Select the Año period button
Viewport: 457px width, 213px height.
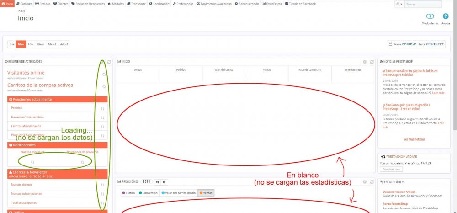[x=30, y=44]
